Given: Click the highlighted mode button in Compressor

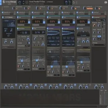Looking at the screenshot, I should [x=99, y=36].
